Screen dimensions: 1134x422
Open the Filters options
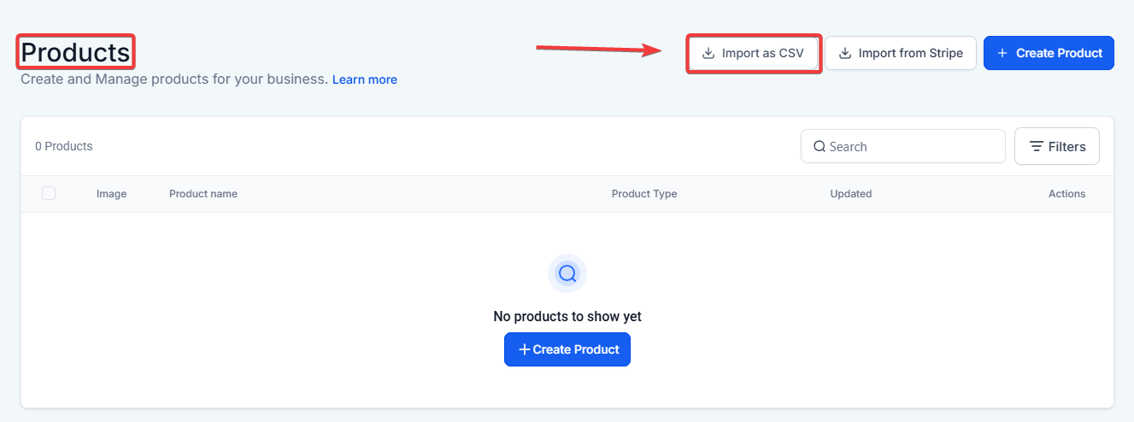point(1057,147)
